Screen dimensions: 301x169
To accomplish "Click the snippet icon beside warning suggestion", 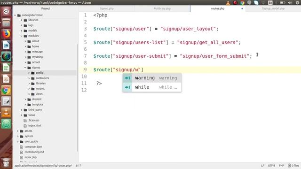I will tap(127, 78).
